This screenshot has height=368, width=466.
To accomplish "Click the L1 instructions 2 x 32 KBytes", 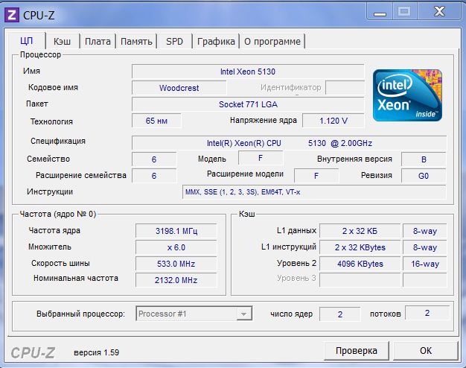I will (x=360, y=247).
